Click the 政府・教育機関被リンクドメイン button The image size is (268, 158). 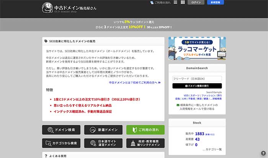point(145,143)
